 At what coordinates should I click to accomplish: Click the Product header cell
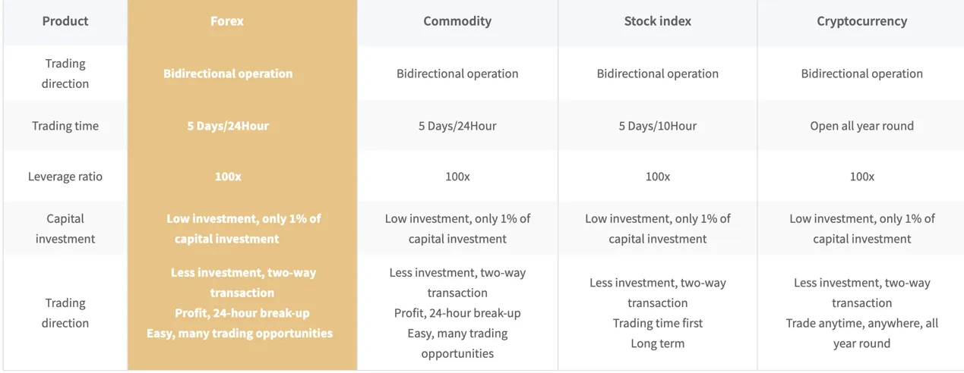click(65, 21)
